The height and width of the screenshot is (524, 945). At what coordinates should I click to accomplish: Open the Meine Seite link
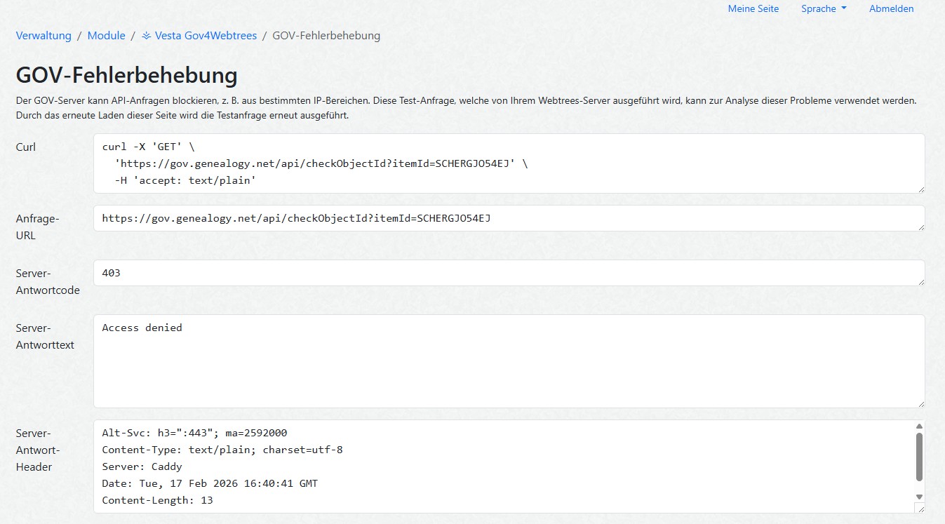point(753,9)
